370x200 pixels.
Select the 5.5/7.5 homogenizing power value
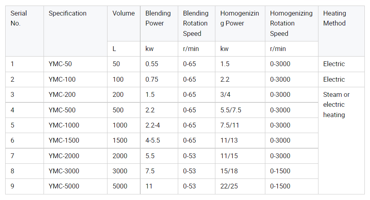[240, 110]
